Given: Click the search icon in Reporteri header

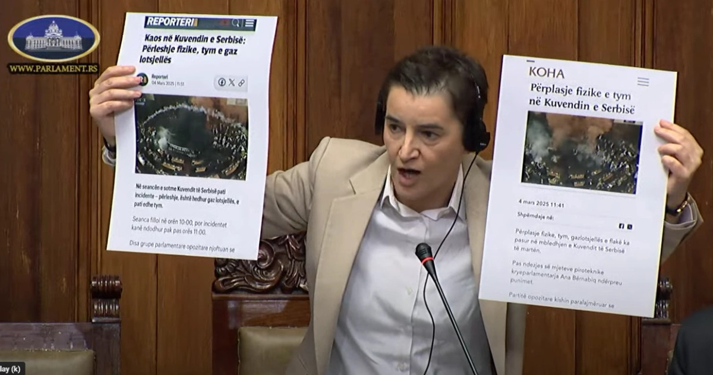Looking at the screenshot, I should [236, 23].
